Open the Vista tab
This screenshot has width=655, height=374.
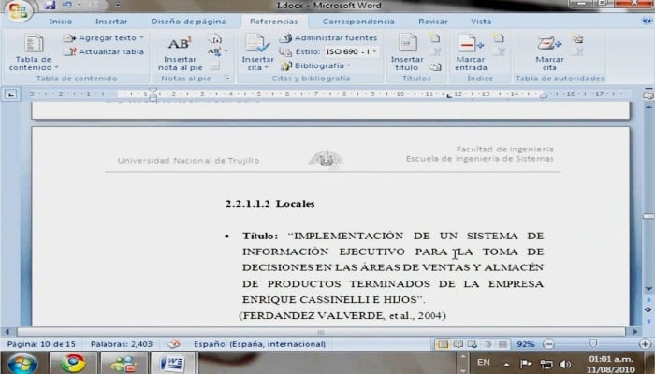tap(481, 22)
